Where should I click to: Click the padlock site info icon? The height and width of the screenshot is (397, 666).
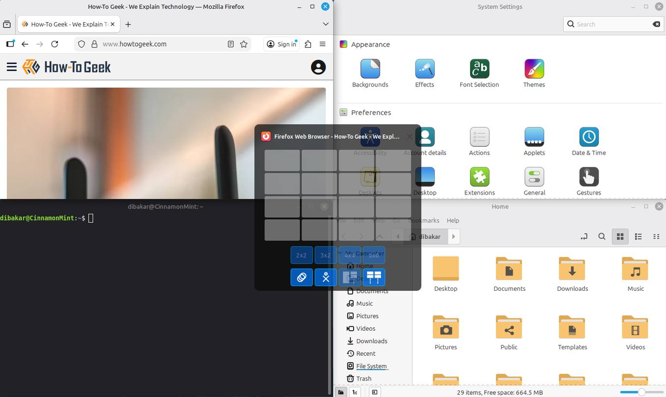[x=95, y=44]
